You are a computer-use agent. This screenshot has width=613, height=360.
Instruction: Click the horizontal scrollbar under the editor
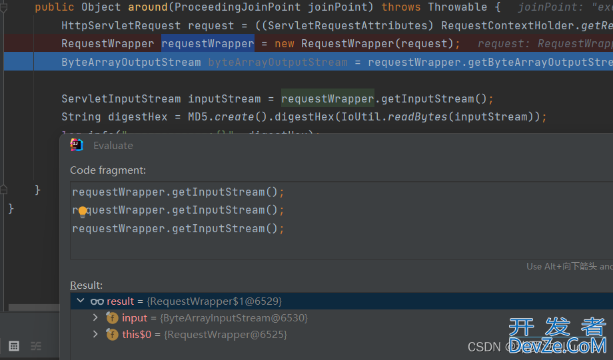click(33, 307)
